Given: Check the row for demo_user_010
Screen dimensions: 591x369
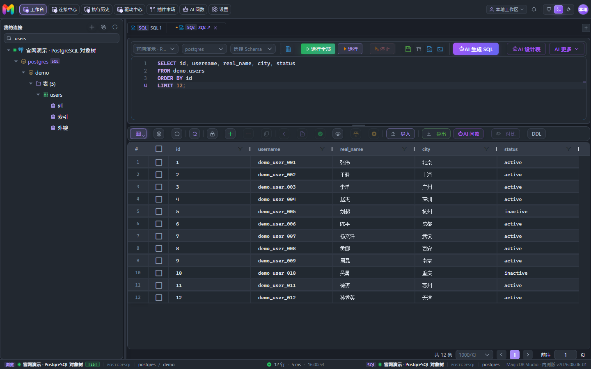Looking at the screenshot, I should point(159,273).
